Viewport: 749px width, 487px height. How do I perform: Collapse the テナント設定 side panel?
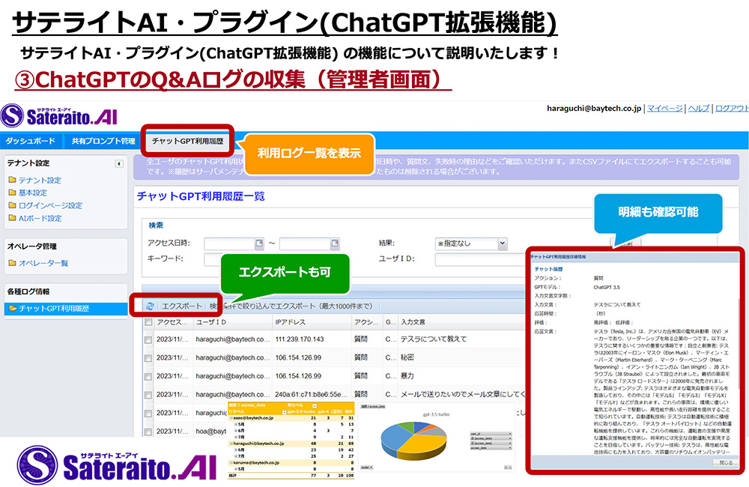coord(119,163)
